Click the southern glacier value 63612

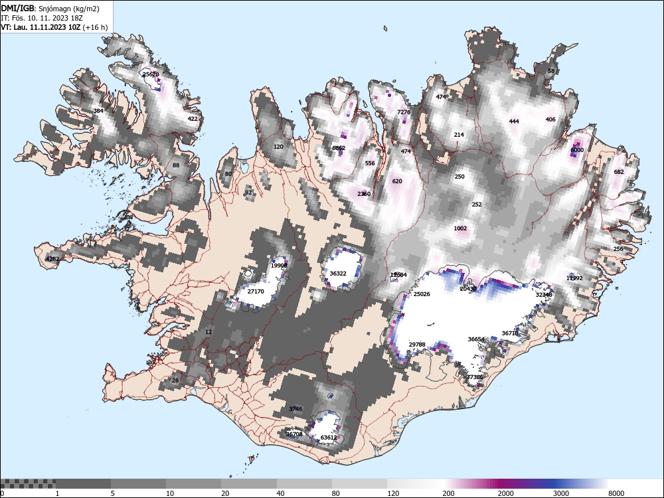[x=329, y=438]
